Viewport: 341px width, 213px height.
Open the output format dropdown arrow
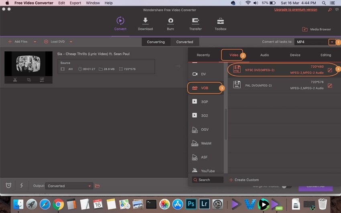(x=332, y=42)
